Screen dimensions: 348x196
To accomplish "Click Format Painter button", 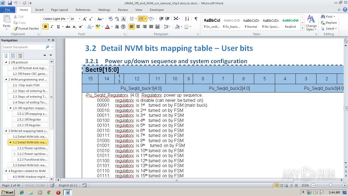I will 26,29.
